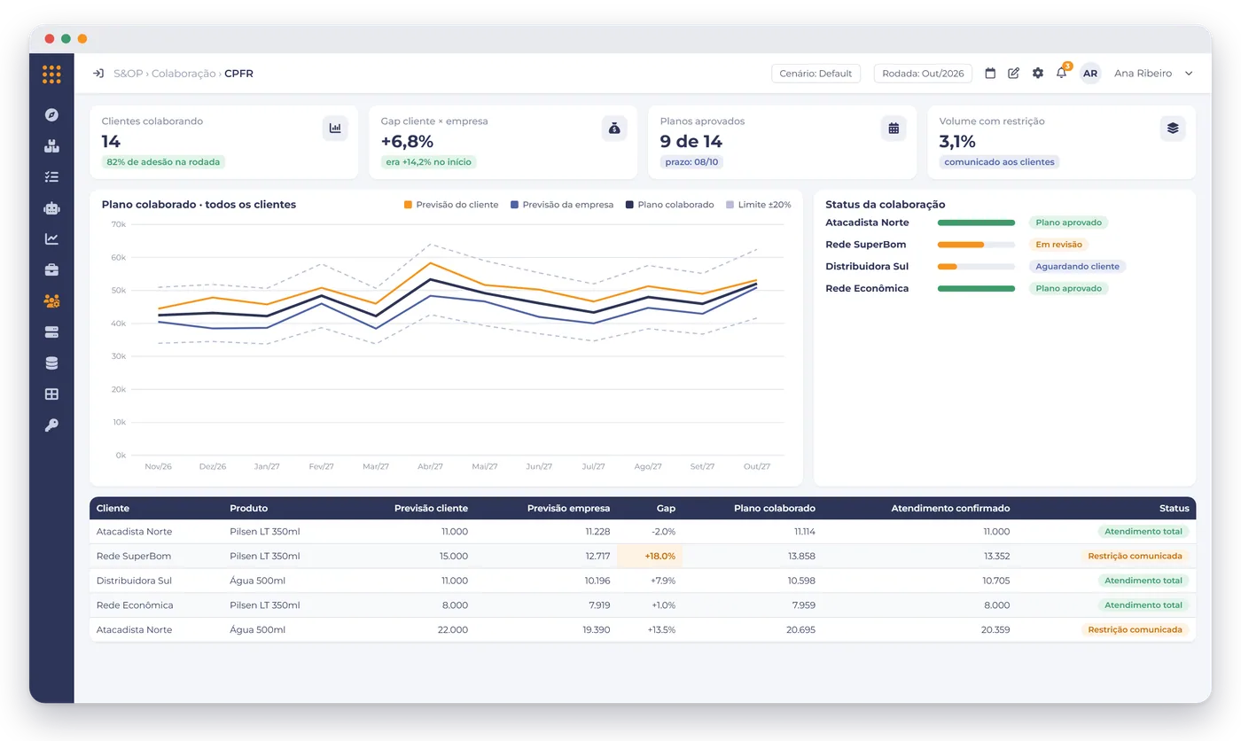1241x741 pixels.
Task: Open the robot icon in the sidebar
Action: coord(51,207)
